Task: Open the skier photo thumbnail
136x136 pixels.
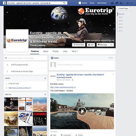Action: 26,119
